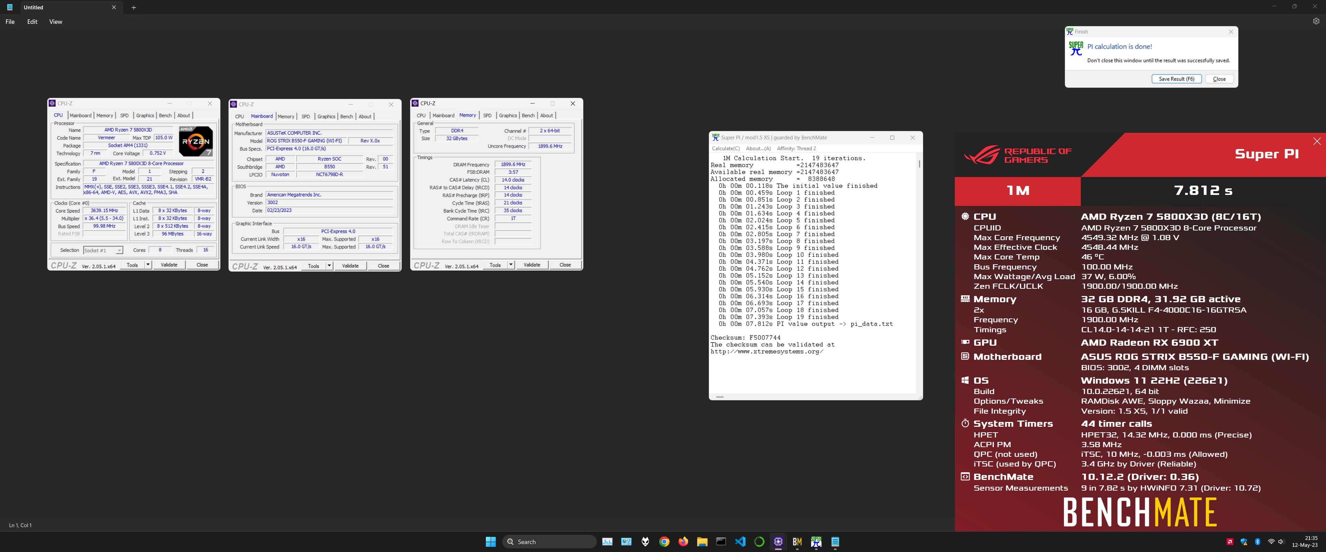Switch to Super PI via taskbar icon

(x=816, y=541)
